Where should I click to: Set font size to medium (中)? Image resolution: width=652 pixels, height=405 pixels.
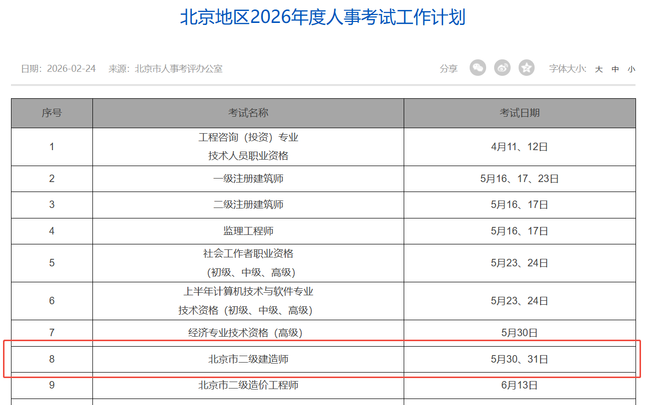[x=615, y=69]
